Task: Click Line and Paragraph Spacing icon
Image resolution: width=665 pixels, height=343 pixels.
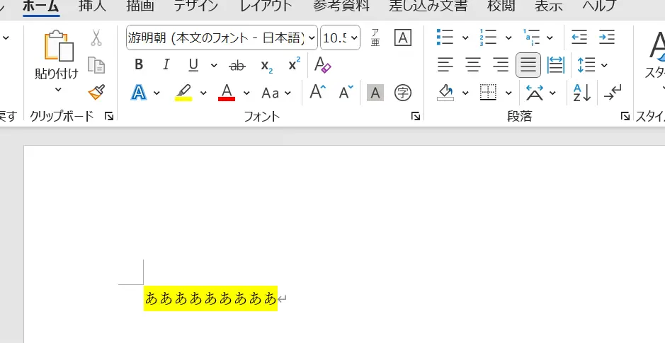Action: click(586, 65)
